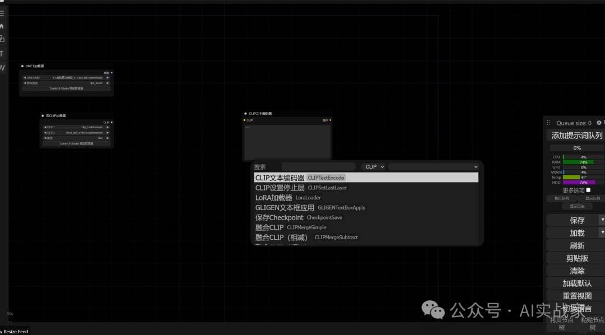605x335 pixels.
Task: Click the W icon in left sidebar
Action: 2,68
